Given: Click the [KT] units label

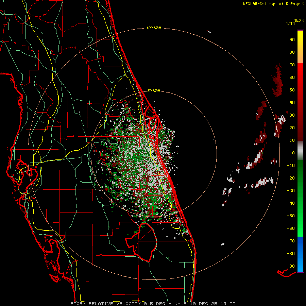Looking at the screenshot, I should pos(290,23).
